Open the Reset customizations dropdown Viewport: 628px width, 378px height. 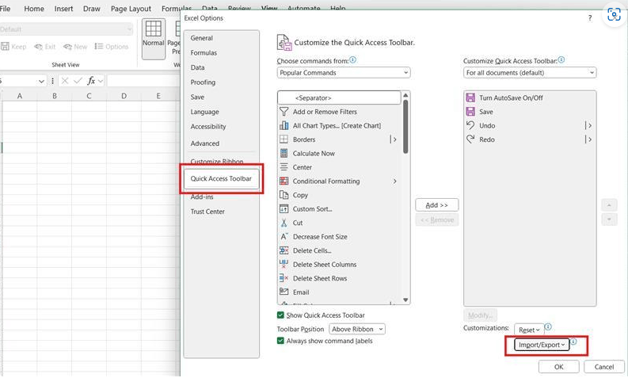(529, 330)
